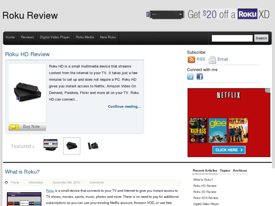The width and height of the screenshot is (275, 206).
Task: Click the Buy Now button
Action: (x=27, y=127)
